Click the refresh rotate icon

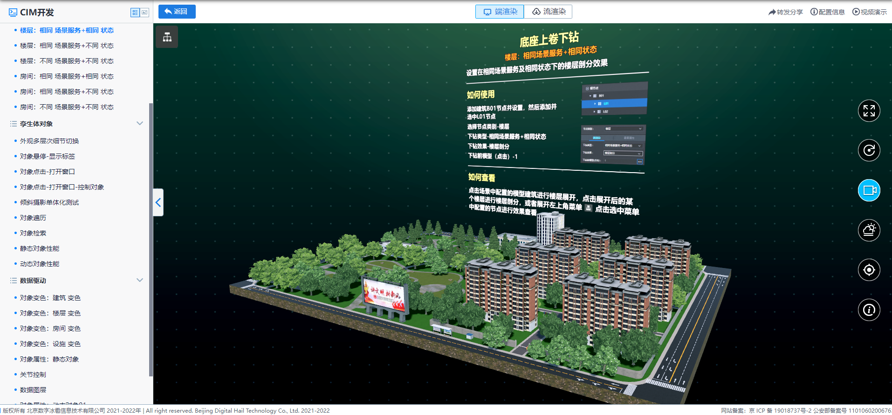coord(869,150)
